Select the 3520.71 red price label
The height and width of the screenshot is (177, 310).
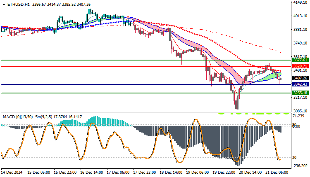click(x=300, y=66)
